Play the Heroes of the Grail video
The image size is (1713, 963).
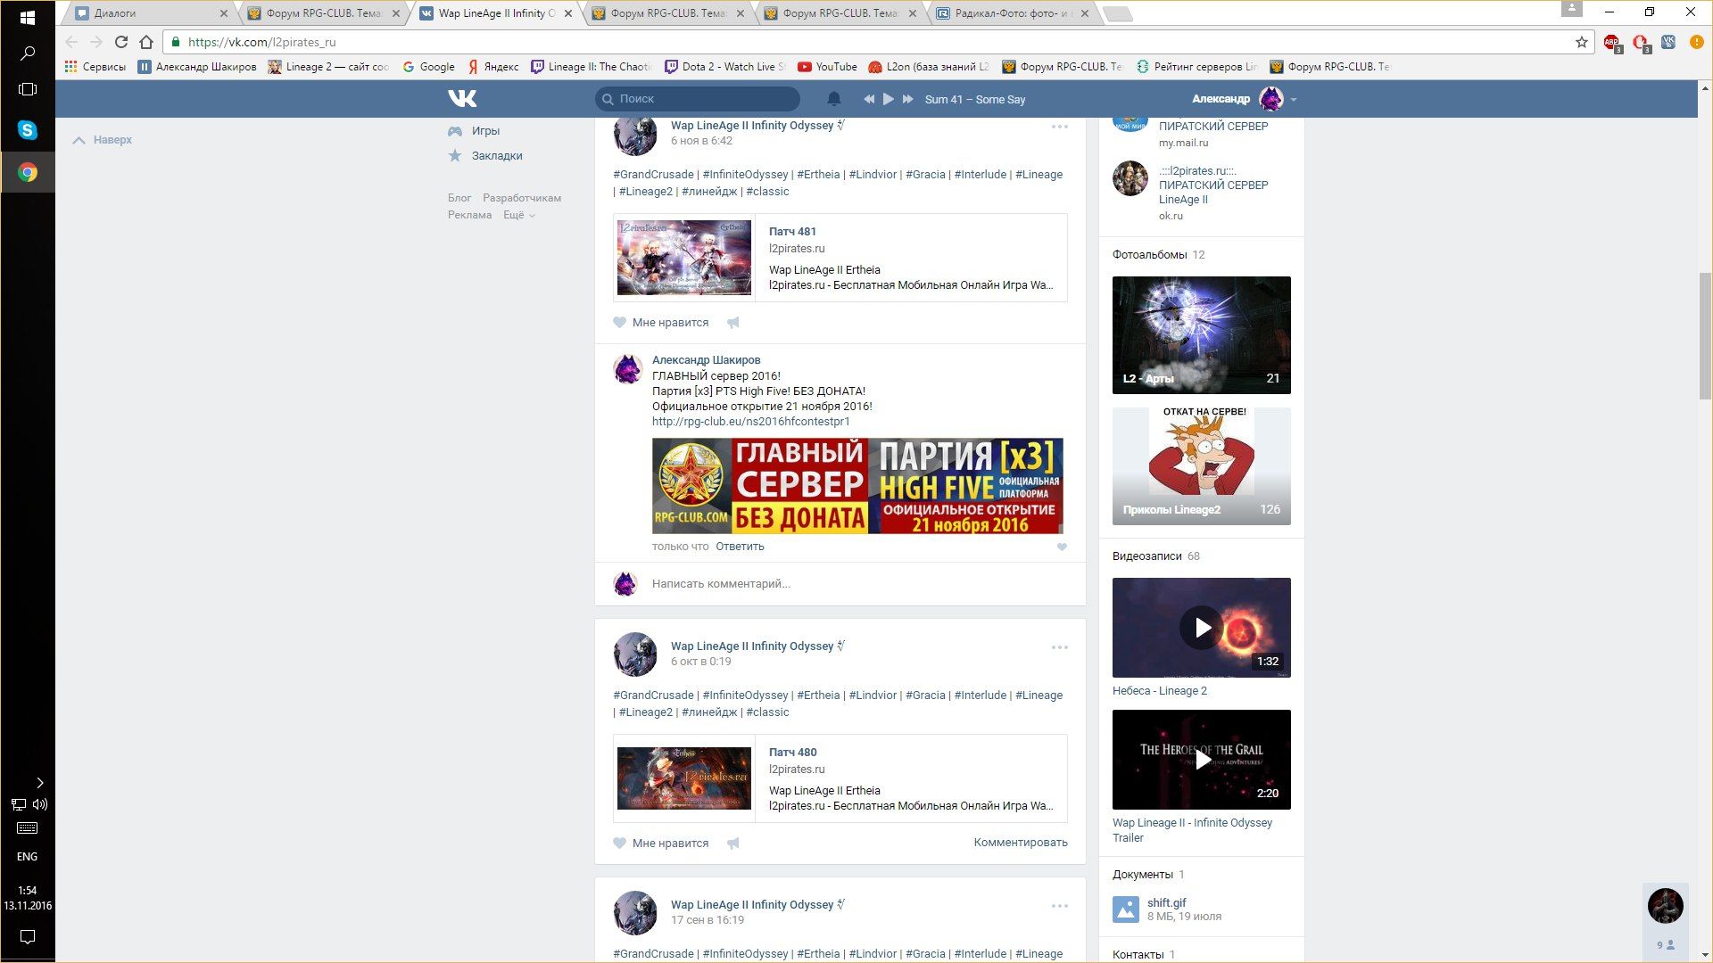click(x=1201, y=760)
